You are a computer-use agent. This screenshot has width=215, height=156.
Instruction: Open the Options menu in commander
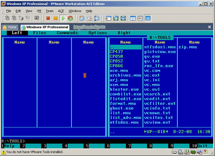(x=98, y=33)
